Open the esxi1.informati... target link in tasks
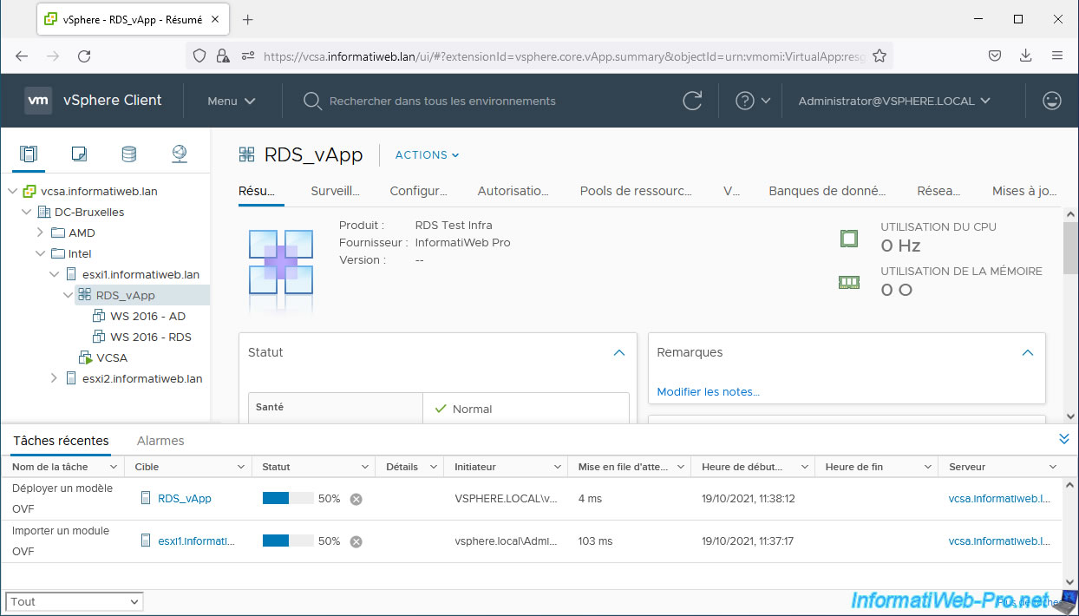 [x=196, y=541]
